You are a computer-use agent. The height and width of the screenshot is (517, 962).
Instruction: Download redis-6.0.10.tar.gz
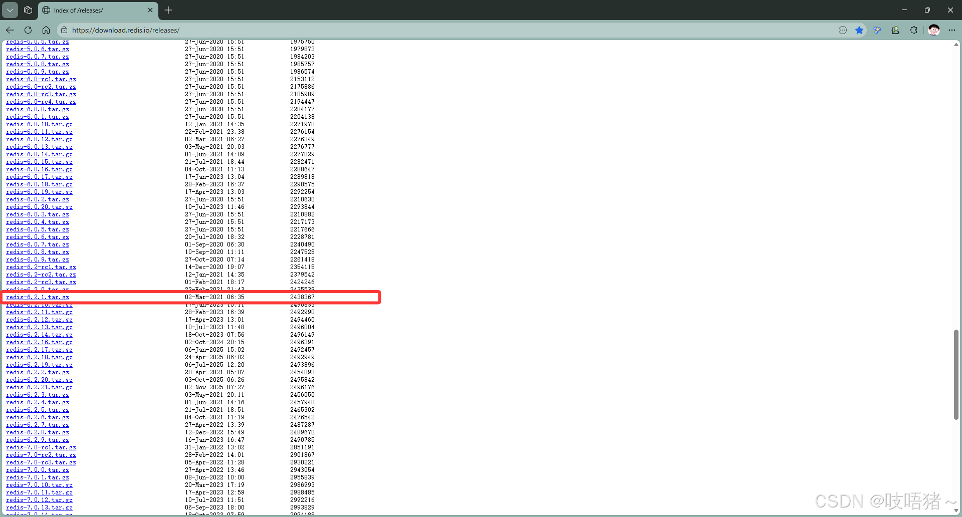pyautogui.click(x=39, y=124)
